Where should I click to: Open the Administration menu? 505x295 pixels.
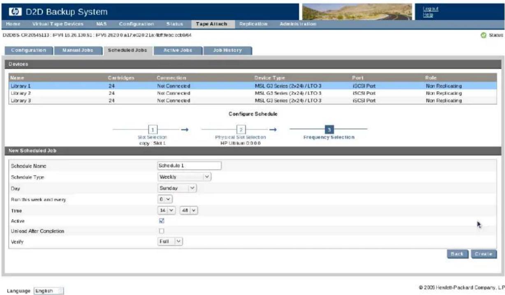pos(298,25)
